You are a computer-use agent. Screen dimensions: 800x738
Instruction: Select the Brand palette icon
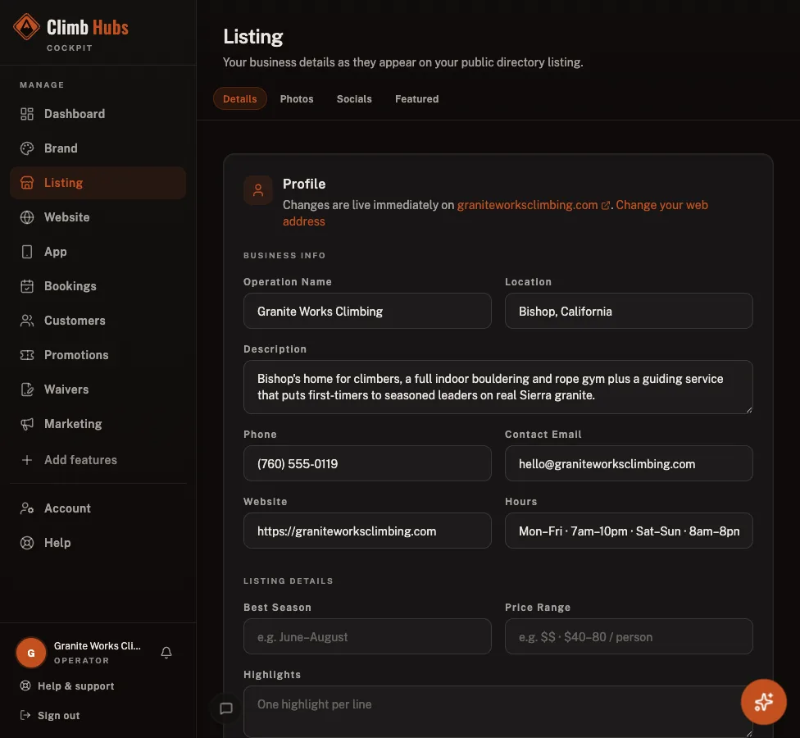click(27, 148)
